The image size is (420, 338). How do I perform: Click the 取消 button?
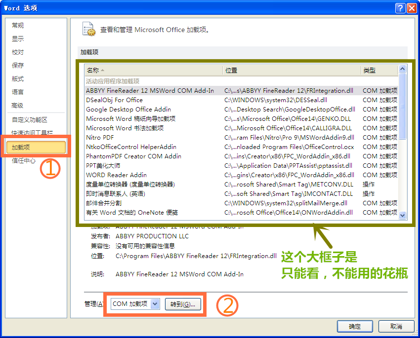(x=396, y=326)
